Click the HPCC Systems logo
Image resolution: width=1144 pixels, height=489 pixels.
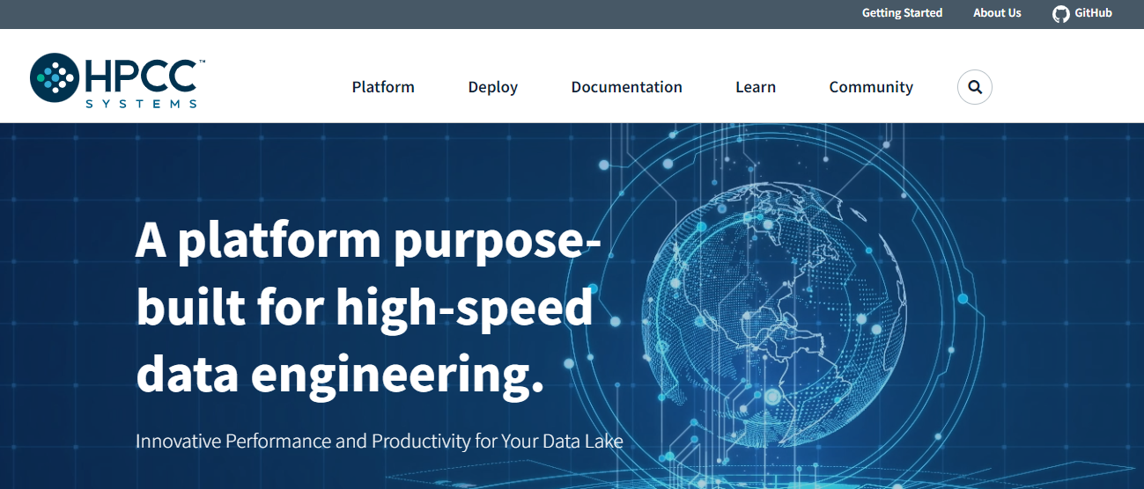117,81
